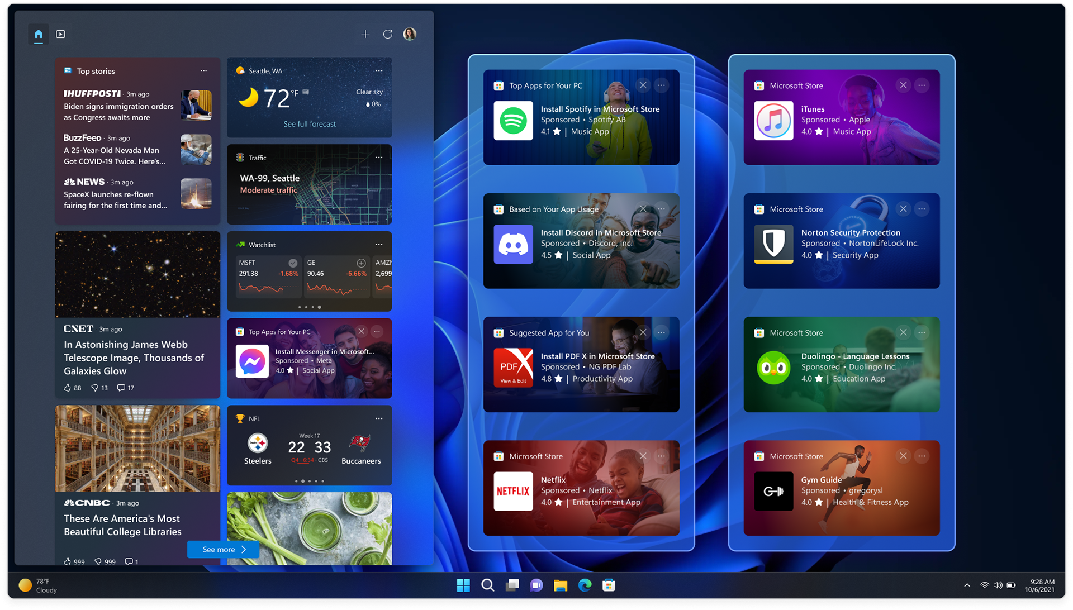Show hidden system tray icons
The image size is (1073, 610).
point(967,585)
